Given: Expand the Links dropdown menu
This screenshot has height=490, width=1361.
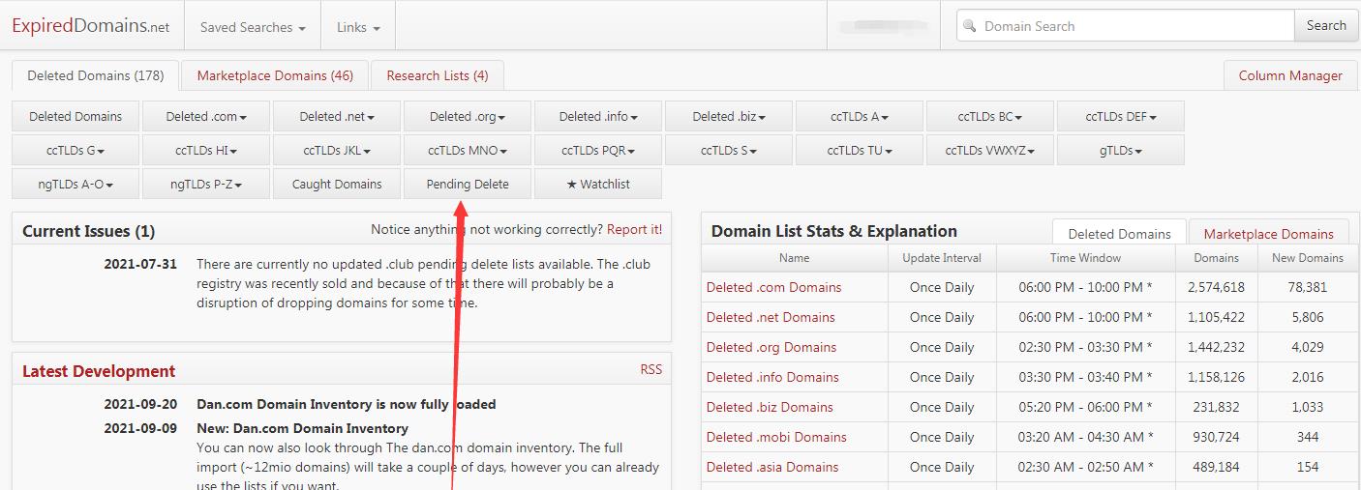Looking at the screenshot, I should [357, 27].
